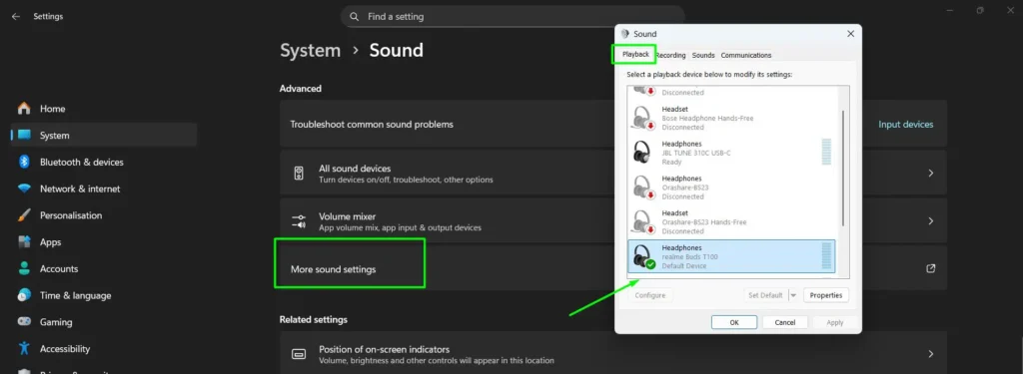Click the on-screen indicators position icon
This screenshot has width=1023, height=374.
coord(299,354)
